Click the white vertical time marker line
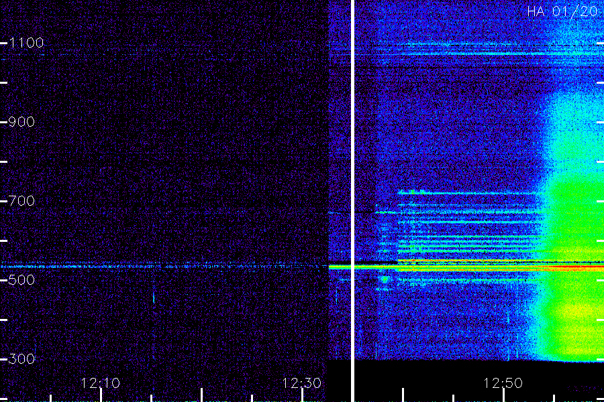The height and width of the screenshot is (402, 604). (352, 201)
